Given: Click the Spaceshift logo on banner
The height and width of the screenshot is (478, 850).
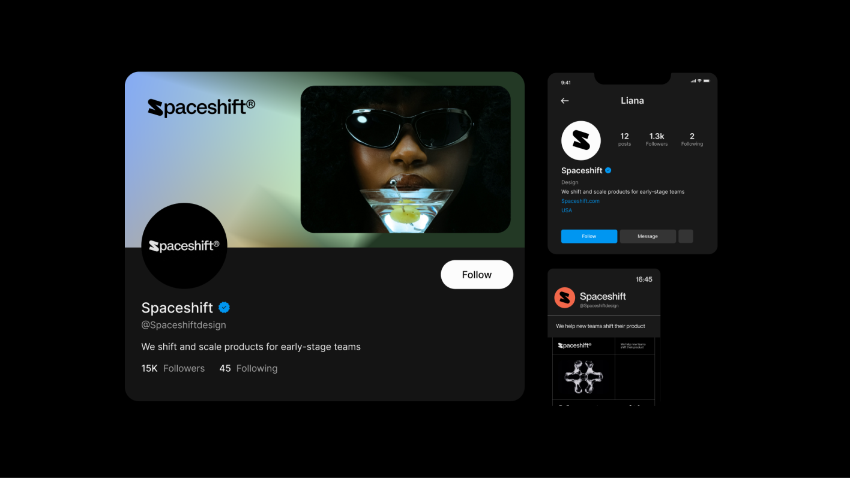Looking at the screenshot, I should [x=201, y=107].
